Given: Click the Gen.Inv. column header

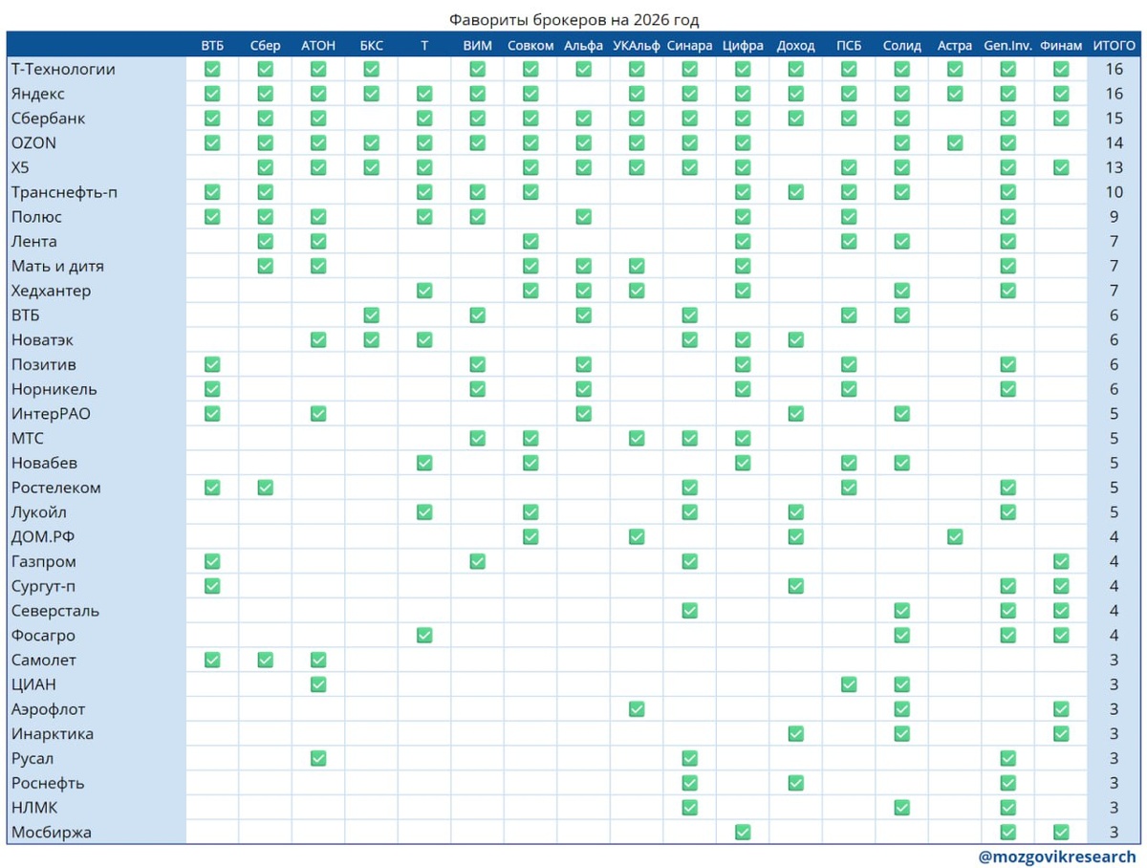Looking at the screenshot, I should [x=1007, y=45].
